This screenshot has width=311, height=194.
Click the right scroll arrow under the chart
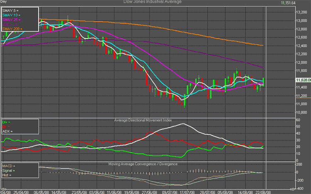point(293,189)
